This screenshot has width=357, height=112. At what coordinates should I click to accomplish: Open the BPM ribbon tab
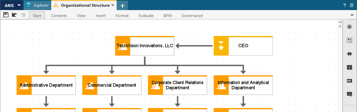point(168,15)
